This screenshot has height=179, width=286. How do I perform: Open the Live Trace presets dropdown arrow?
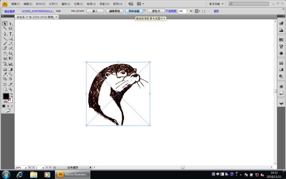[x=145, y=11]
